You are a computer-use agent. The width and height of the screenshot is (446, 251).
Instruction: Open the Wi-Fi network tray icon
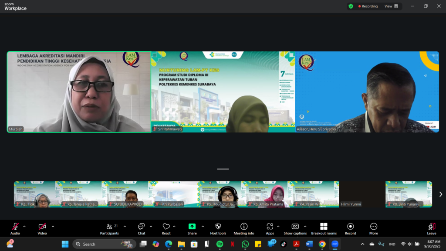[x=403, y=244]
